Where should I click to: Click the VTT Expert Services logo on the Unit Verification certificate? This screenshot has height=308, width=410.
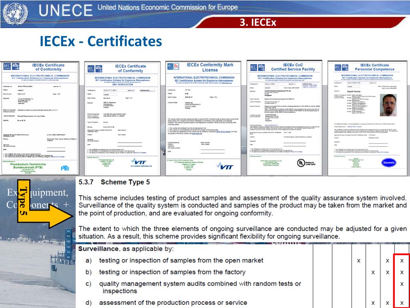point(141,163)
